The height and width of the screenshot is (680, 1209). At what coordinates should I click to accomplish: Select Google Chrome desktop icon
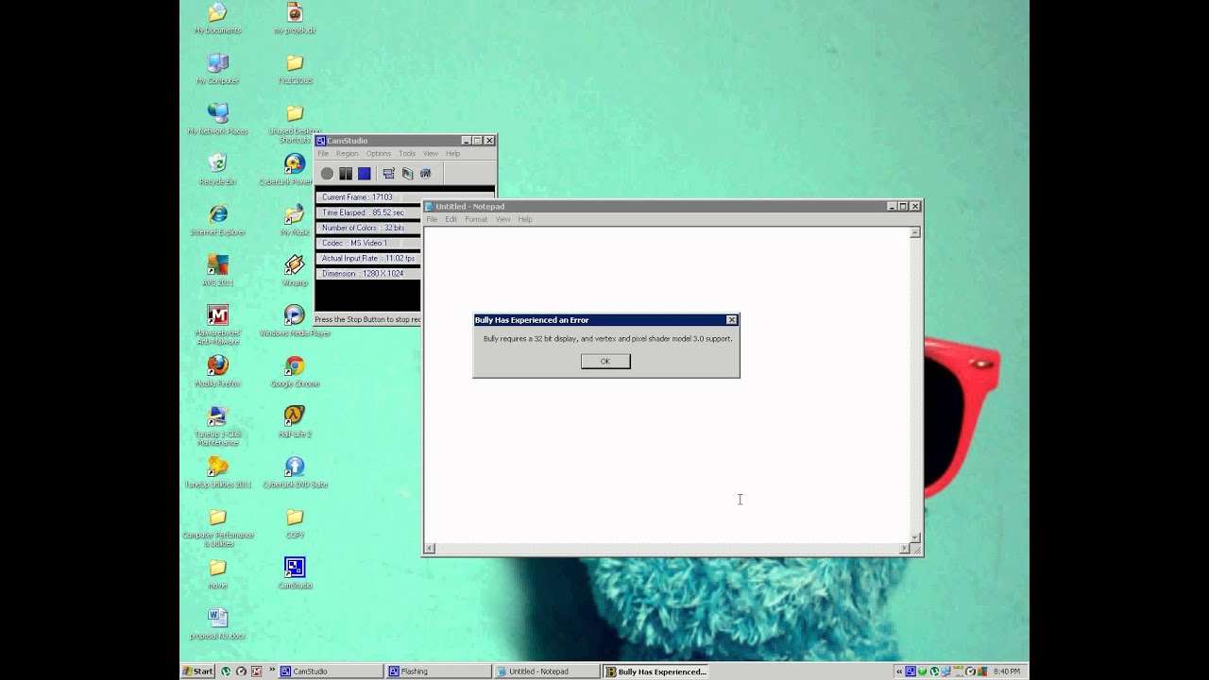295,371
